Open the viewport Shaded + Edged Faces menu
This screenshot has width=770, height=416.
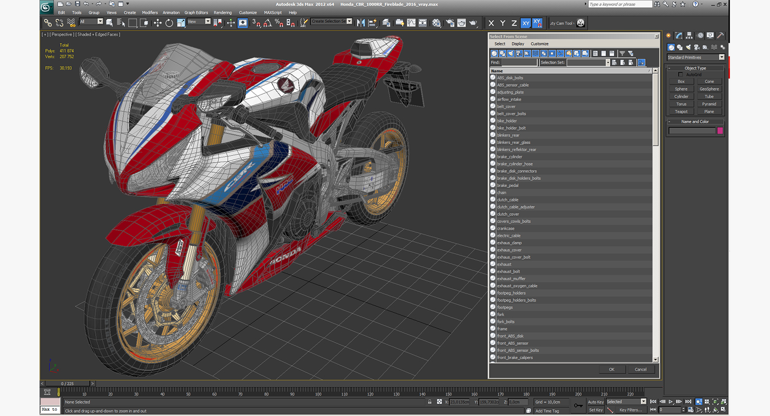click(x=99, y=34)
